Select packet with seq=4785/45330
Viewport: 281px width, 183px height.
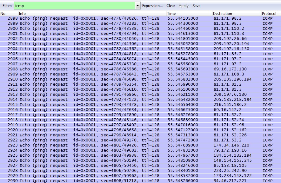pyautogui.click(x=140, y=64)
